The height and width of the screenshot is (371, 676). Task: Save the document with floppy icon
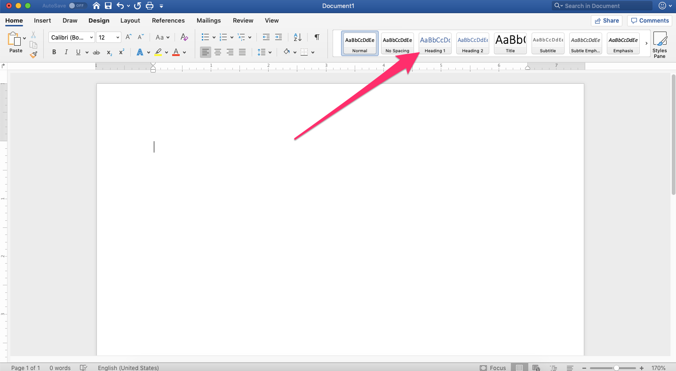click(x=108, y=6)
